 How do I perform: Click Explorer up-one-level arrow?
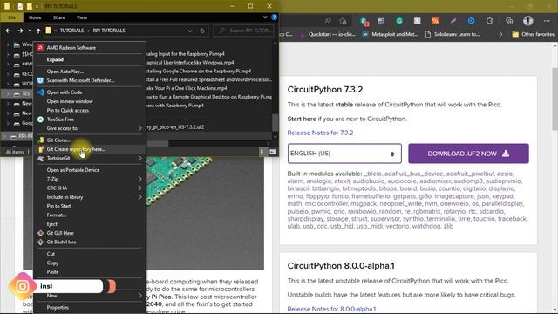click(x=38, y=31)
